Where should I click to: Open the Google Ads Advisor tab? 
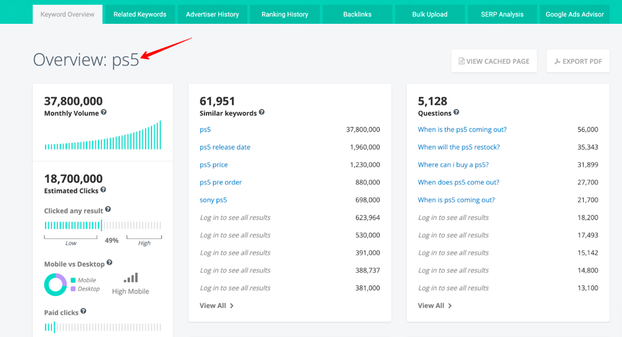tap(574, 15)
